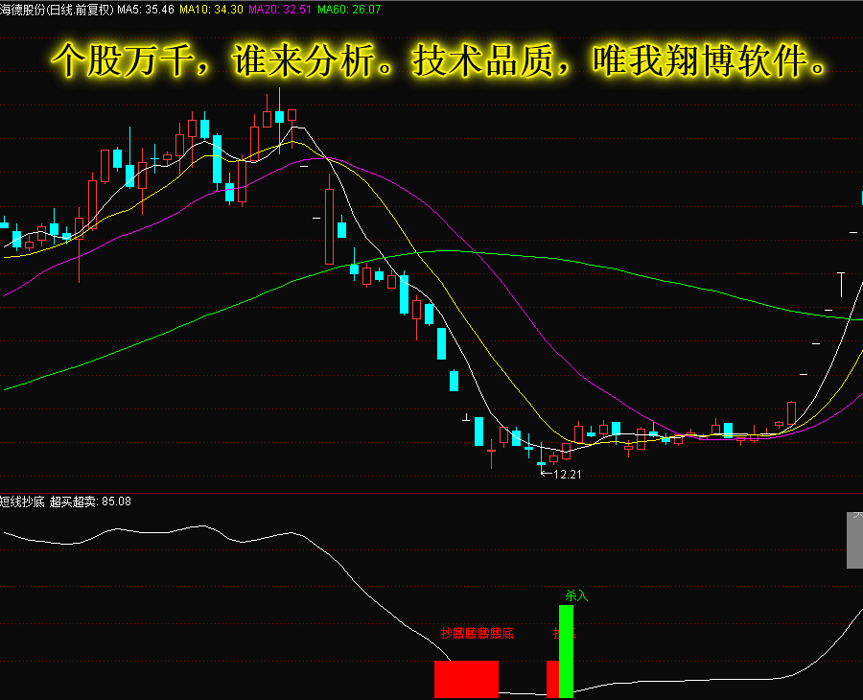Click the 短线抄底 sub-indicator name

point(22,502)
